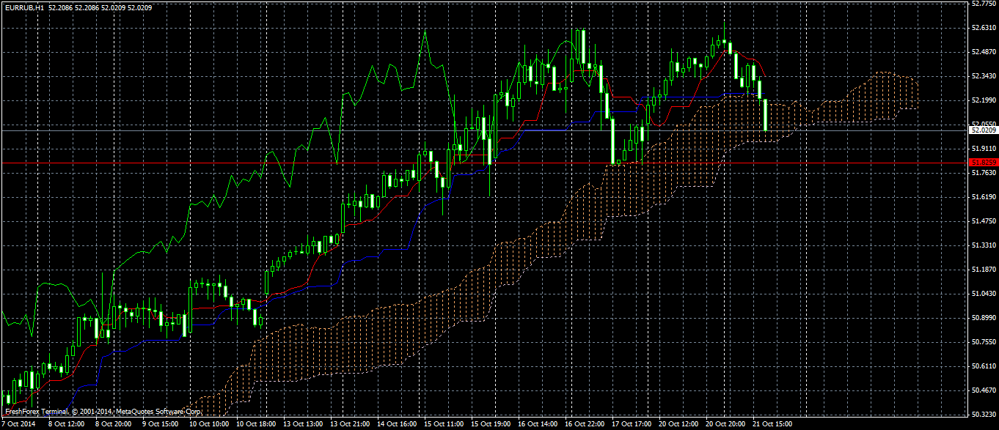Click the 52.3430 price axis label
Screen dimensions: 999x430
click(x=983, y=76)
